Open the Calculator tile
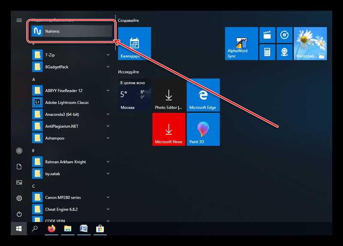The height and width of the screenshot is (246, 343). tap(267, 52)
